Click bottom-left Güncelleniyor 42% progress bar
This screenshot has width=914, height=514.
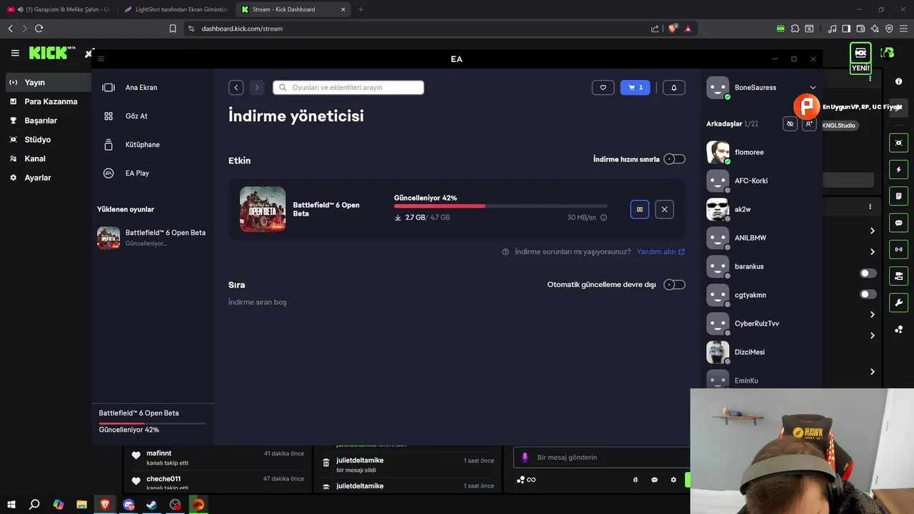[x=152, y=423]
